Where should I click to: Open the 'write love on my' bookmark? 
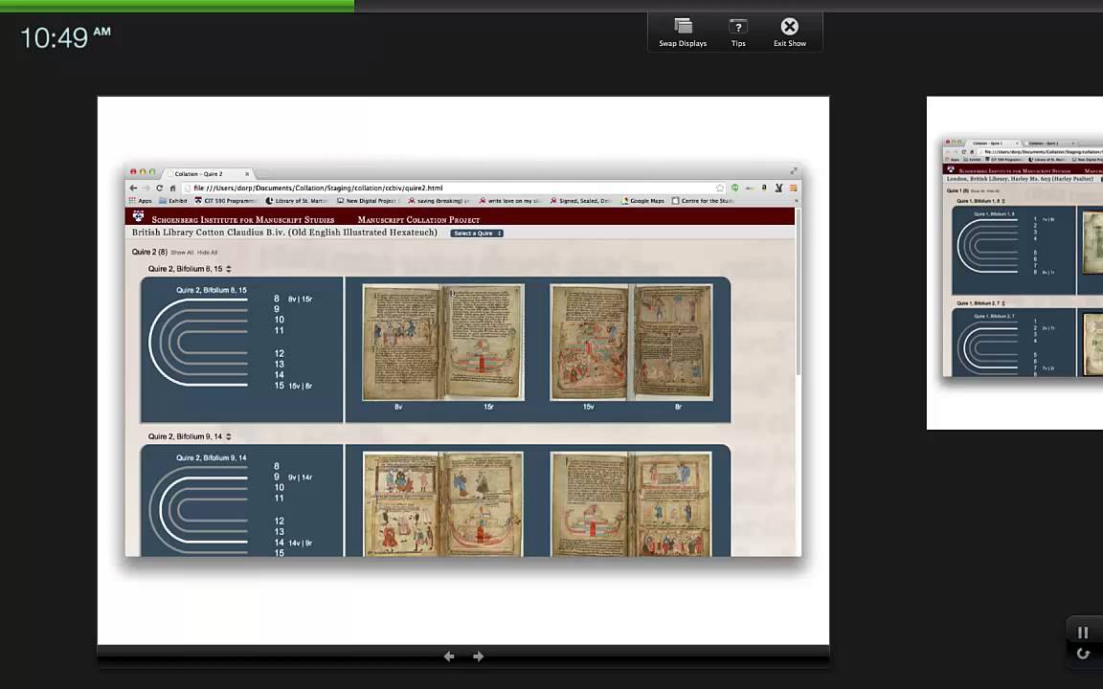pyautogui.click(x=510, y=201)
